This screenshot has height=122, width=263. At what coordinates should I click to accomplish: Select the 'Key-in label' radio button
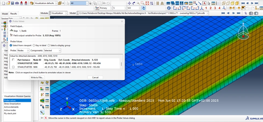[34, 45]
